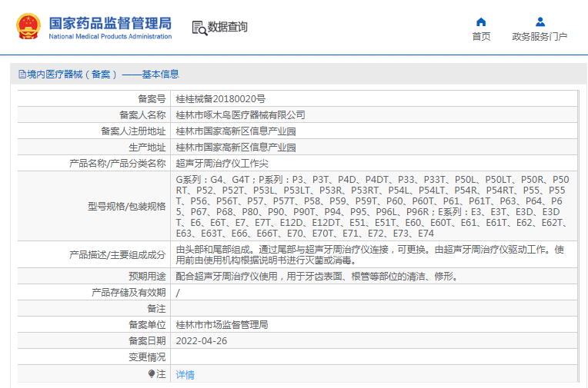The height and width of the screenshot is (388, 588).
Task: Click the 变更情况 label
Action: click(147, 357)
